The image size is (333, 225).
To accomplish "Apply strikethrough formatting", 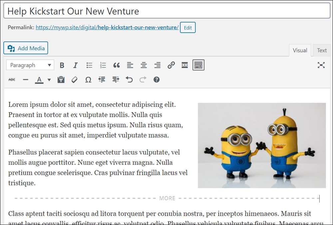I will coord(12,80).
